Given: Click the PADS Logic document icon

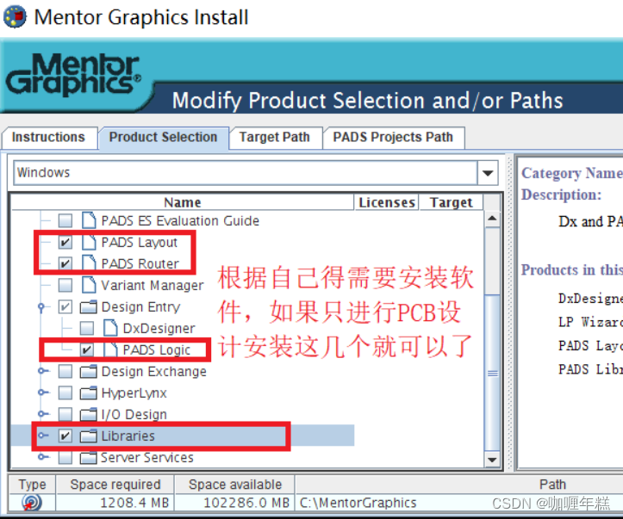Looking at the screenshot, I should point(110,349).
